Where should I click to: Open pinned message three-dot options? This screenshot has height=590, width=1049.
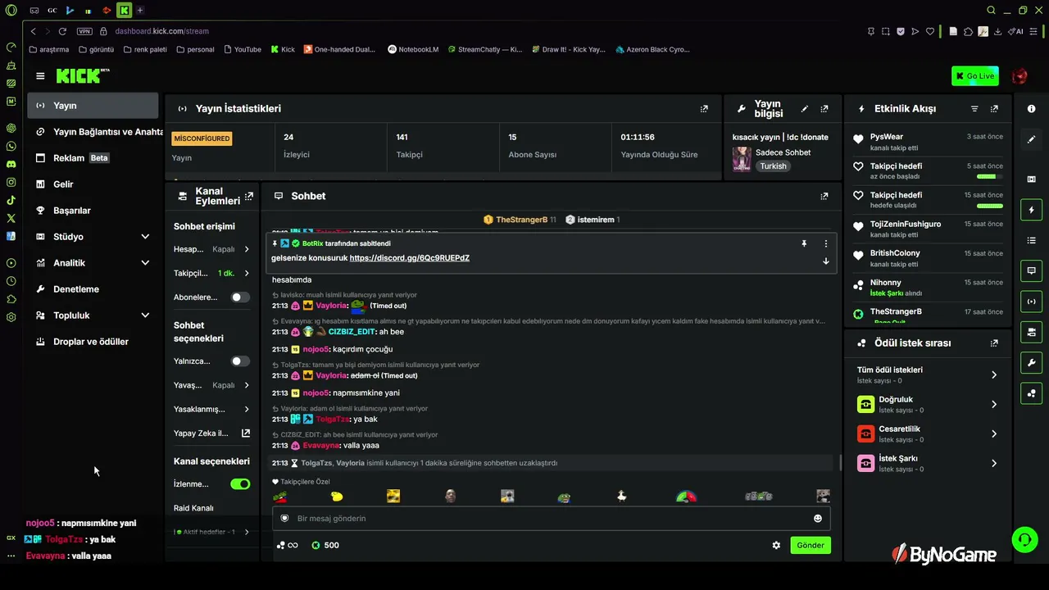coord(825,243)
